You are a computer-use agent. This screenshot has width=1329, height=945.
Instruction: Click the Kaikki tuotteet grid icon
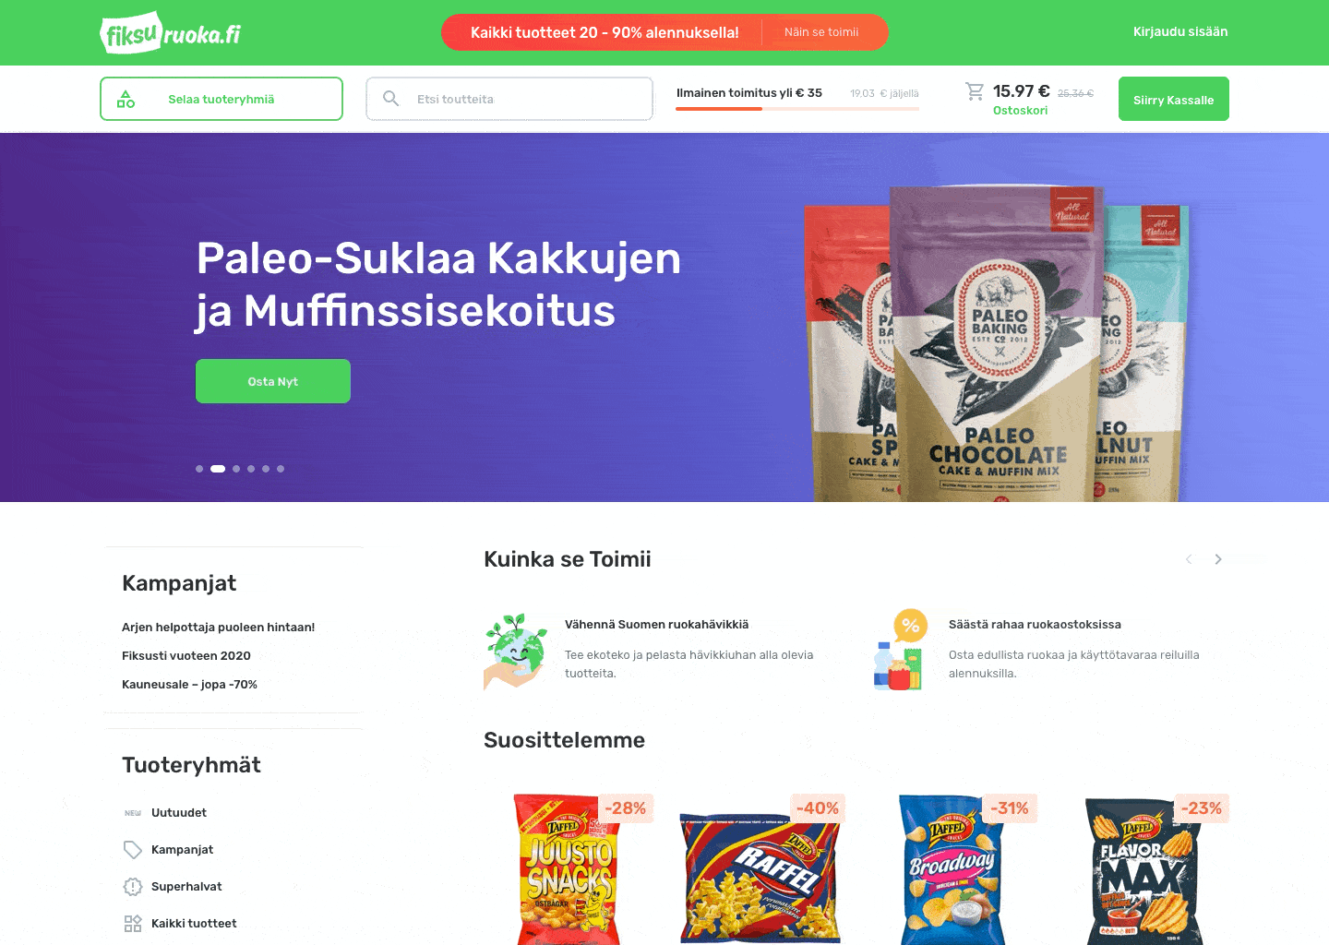click(133, 924)
